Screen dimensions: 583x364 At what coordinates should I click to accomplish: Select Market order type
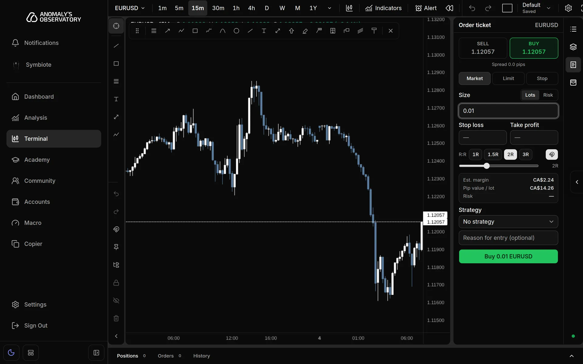point(475,79)
